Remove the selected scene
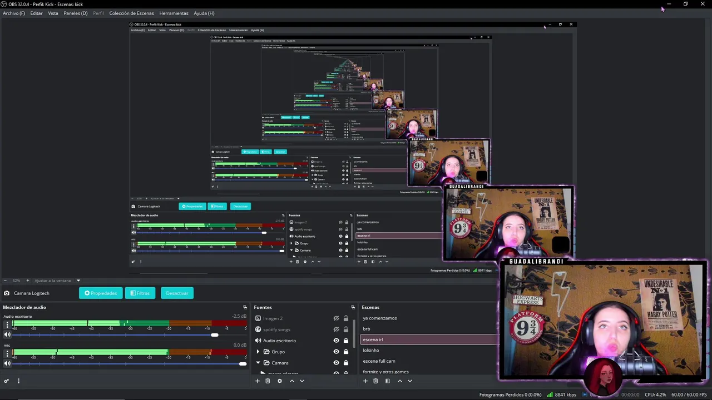 click(375, 381)
